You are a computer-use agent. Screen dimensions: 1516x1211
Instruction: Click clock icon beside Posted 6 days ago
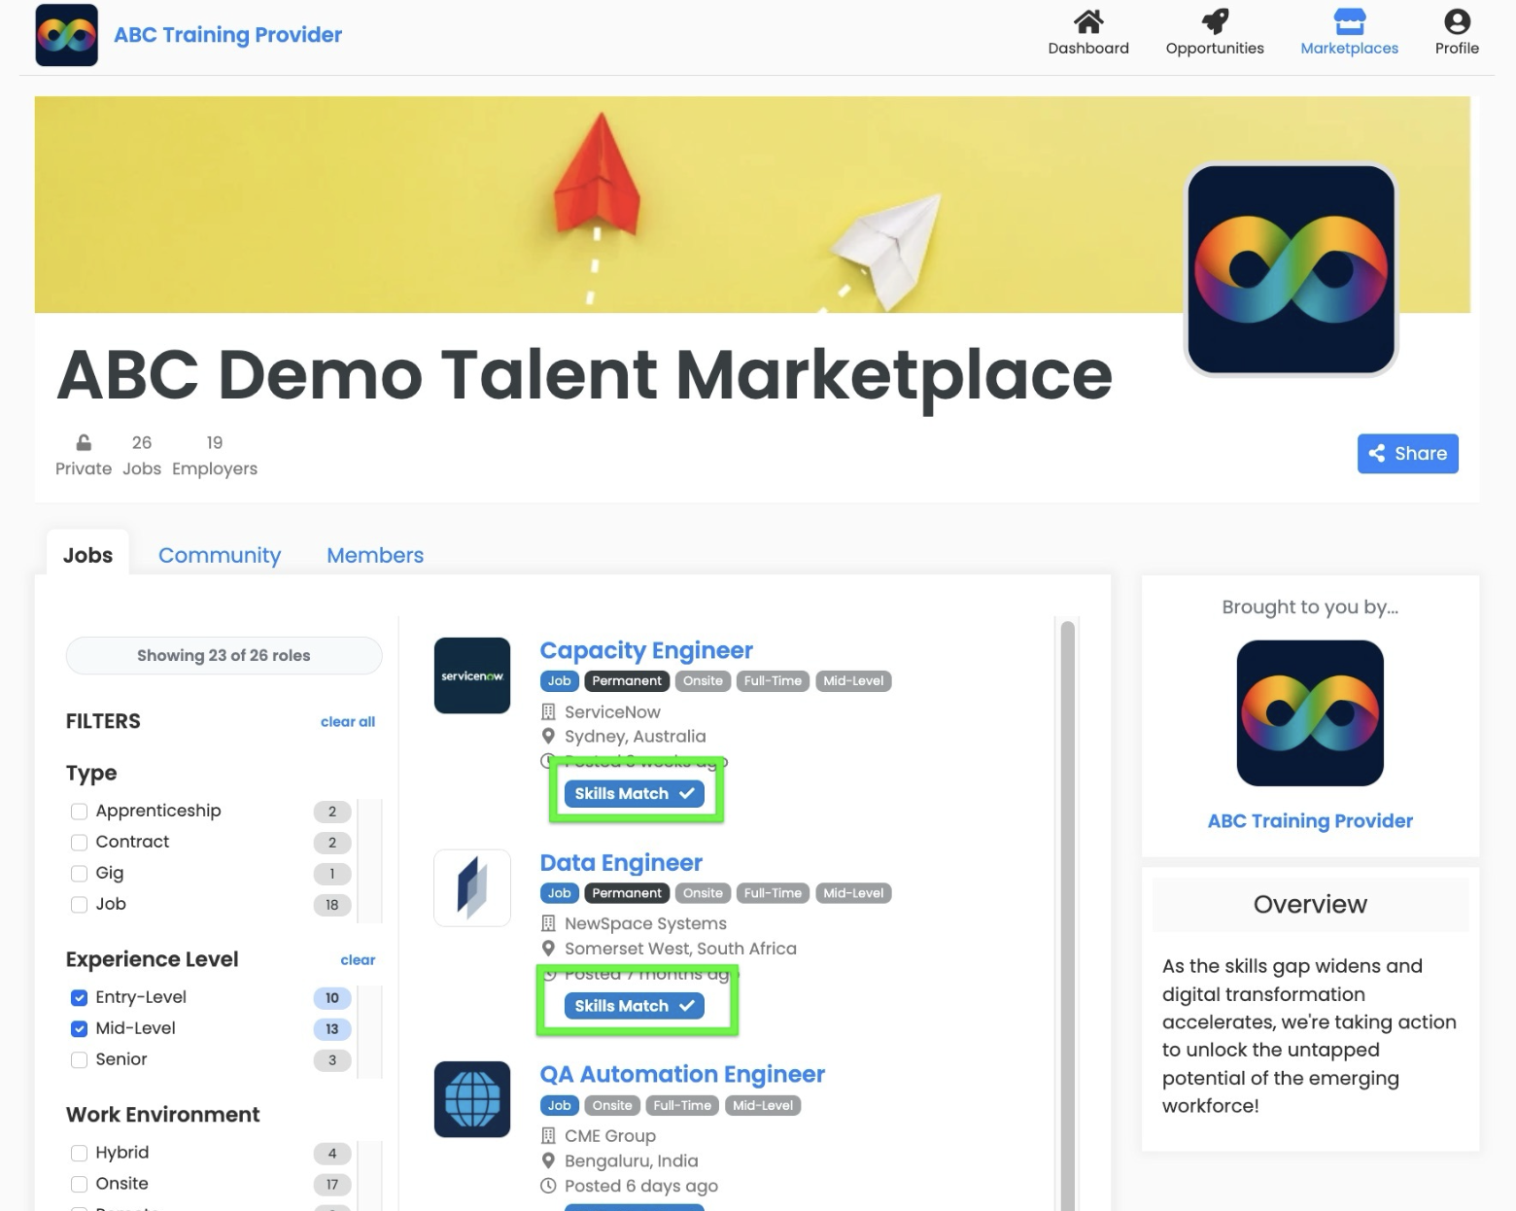548,1186
